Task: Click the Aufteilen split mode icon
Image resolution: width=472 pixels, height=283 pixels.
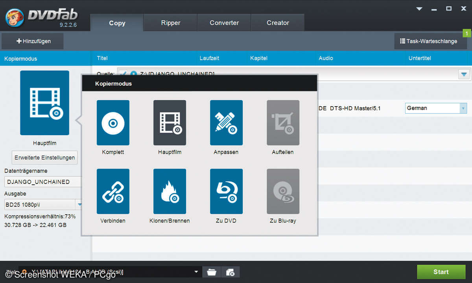Action: pos(283,123)
